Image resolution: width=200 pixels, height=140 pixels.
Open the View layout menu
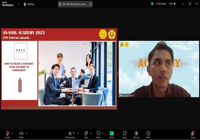172,4
